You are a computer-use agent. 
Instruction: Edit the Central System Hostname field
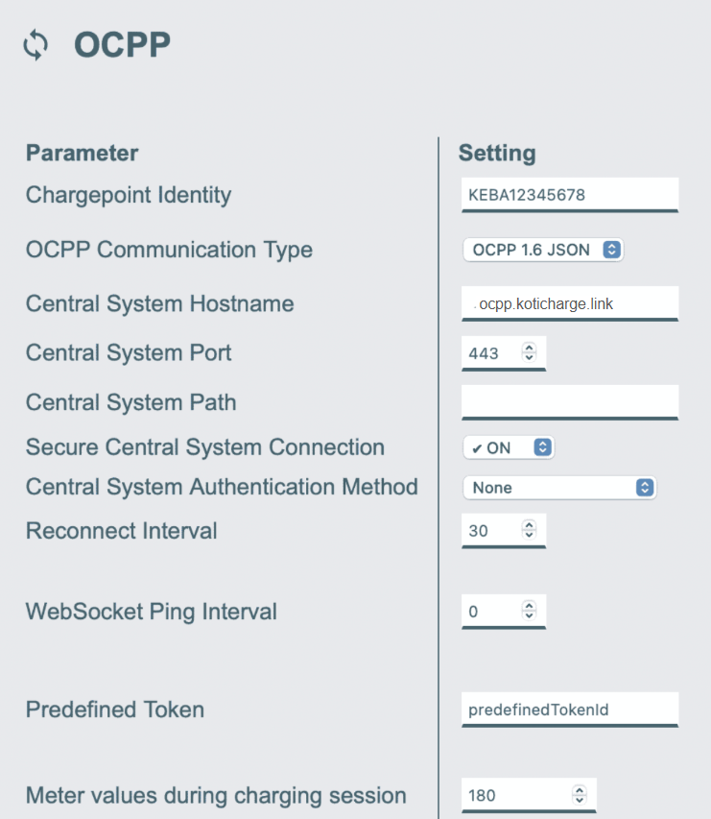(x=569, y=303)
